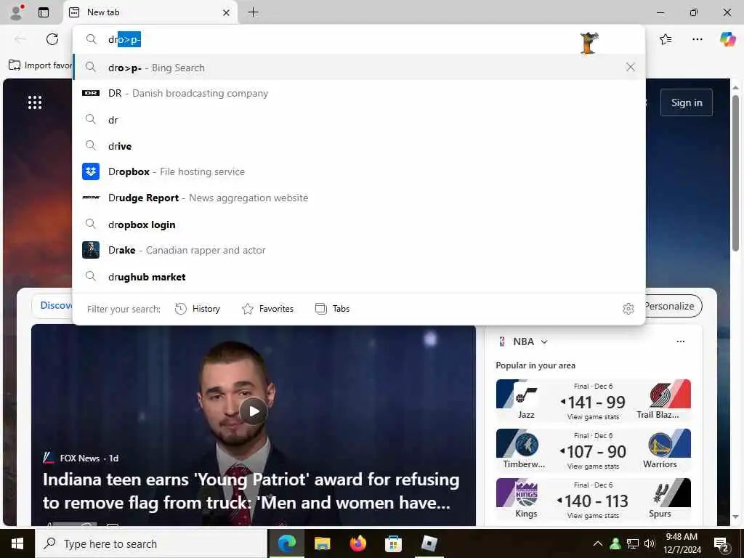Open the notification center icon
Viewport: 744px width, 558px height.
(721, 544)
